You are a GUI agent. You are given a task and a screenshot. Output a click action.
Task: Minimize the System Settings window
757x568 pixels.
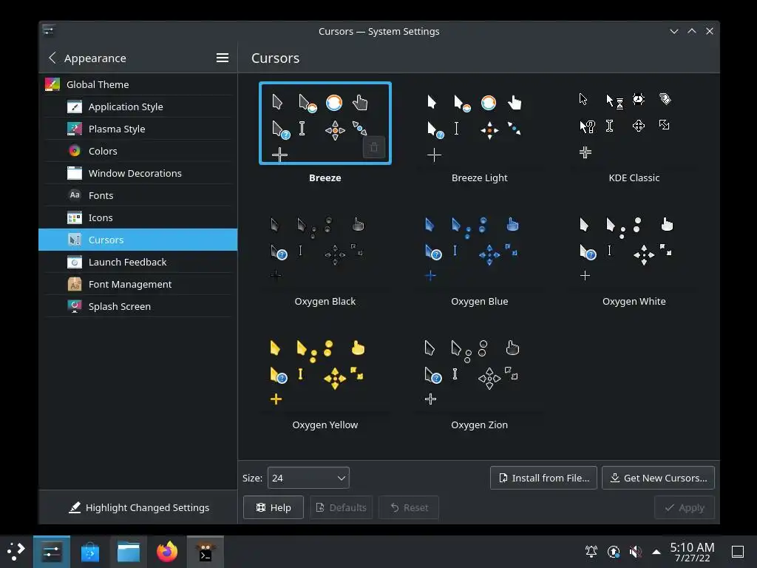(x=674, y=31)
